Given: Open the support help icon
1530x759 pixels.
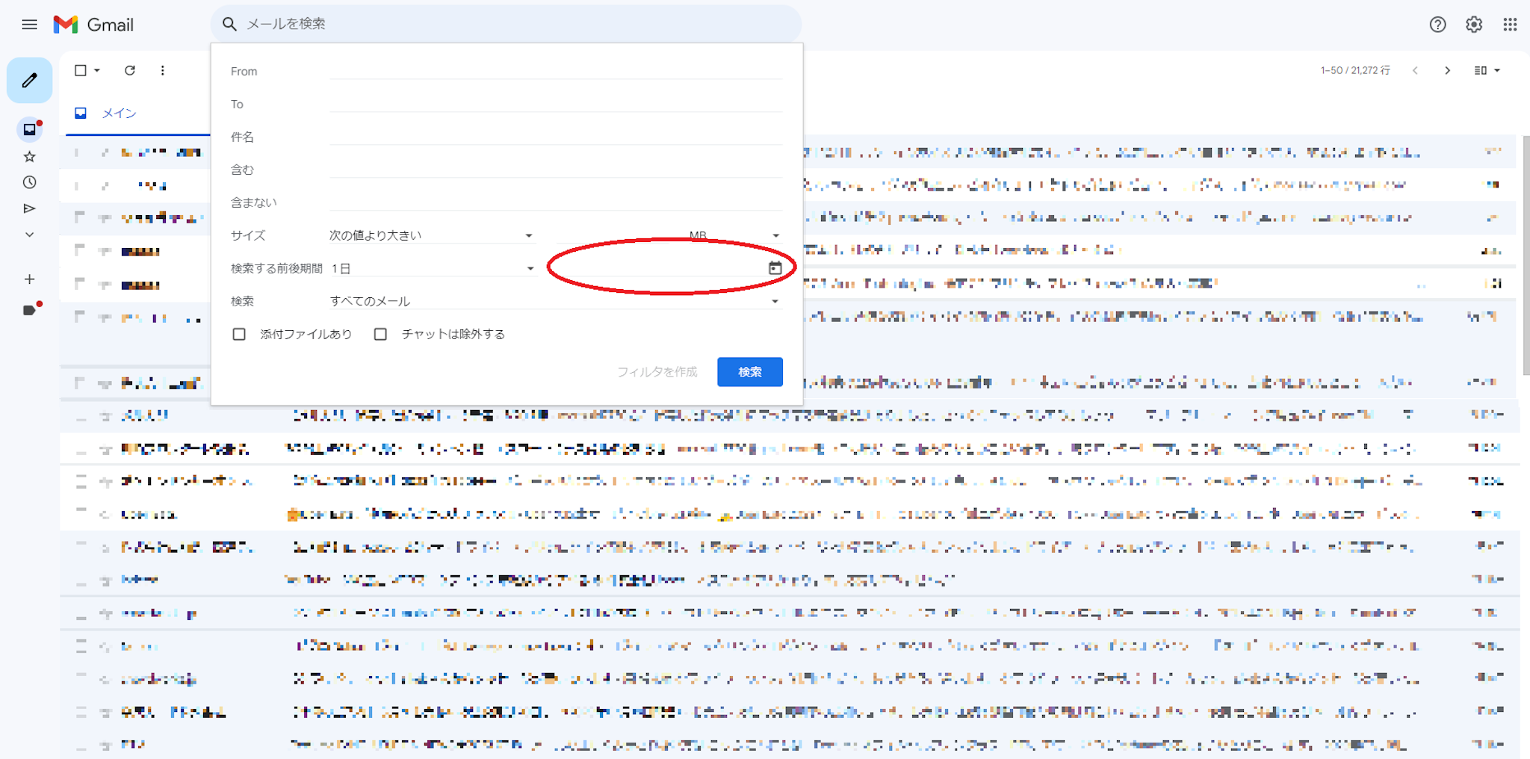Looking at the screenshot, I should (1437, 25).
